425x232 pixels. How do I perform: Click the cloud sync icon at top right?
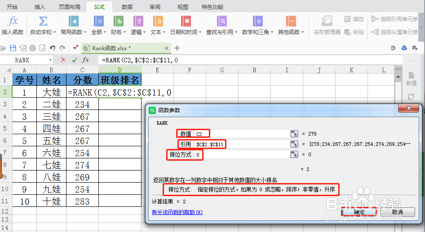[404, 48]
